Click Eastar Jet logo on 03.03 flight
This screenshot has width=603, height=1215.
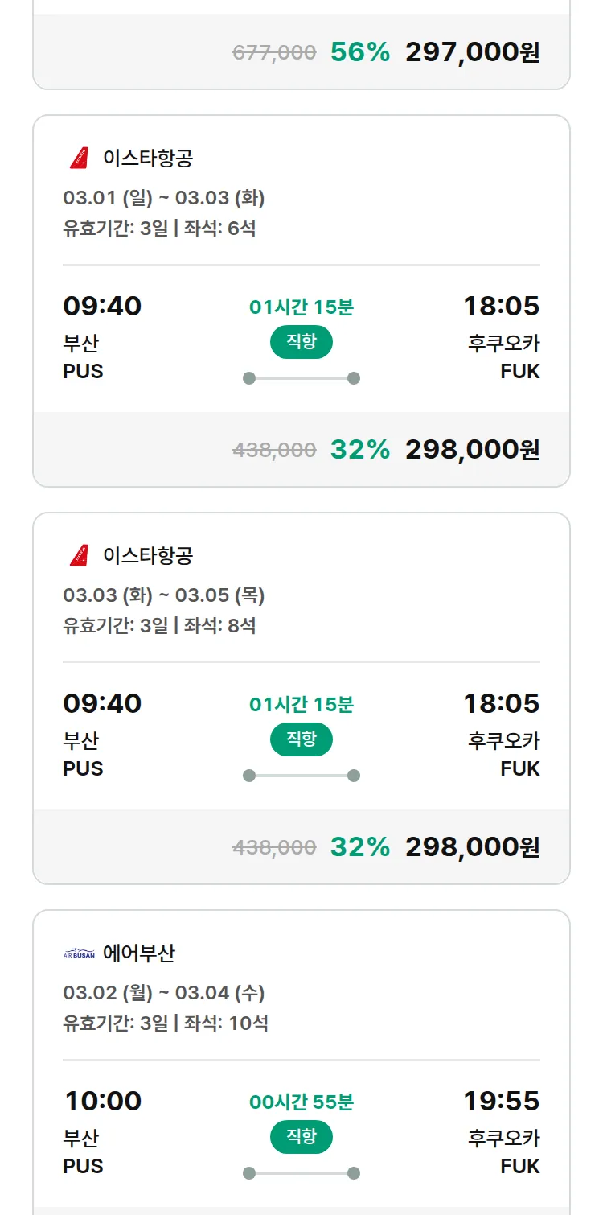[79, 555]
